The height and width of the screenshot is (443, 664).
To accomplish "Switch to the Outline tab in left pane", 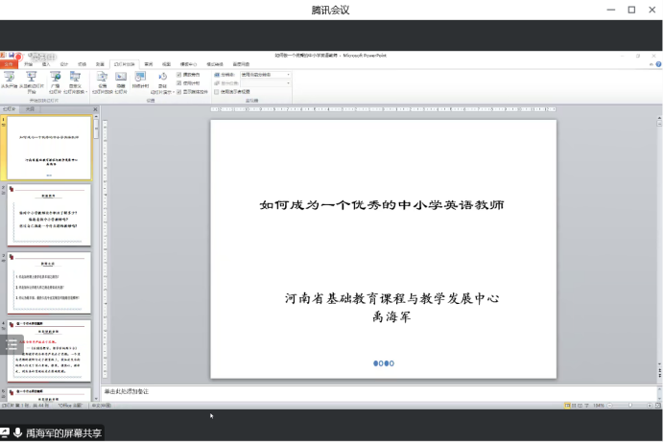I will pyautogui.click(x=27, y=110).
